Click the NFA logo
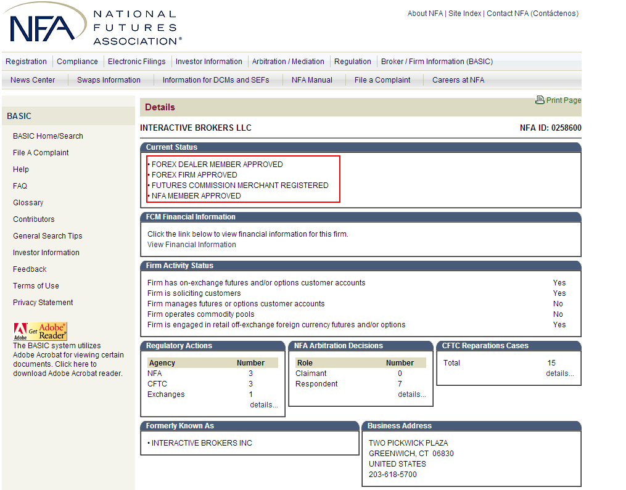Screen dimensions: 626x490 click(93, 25)
